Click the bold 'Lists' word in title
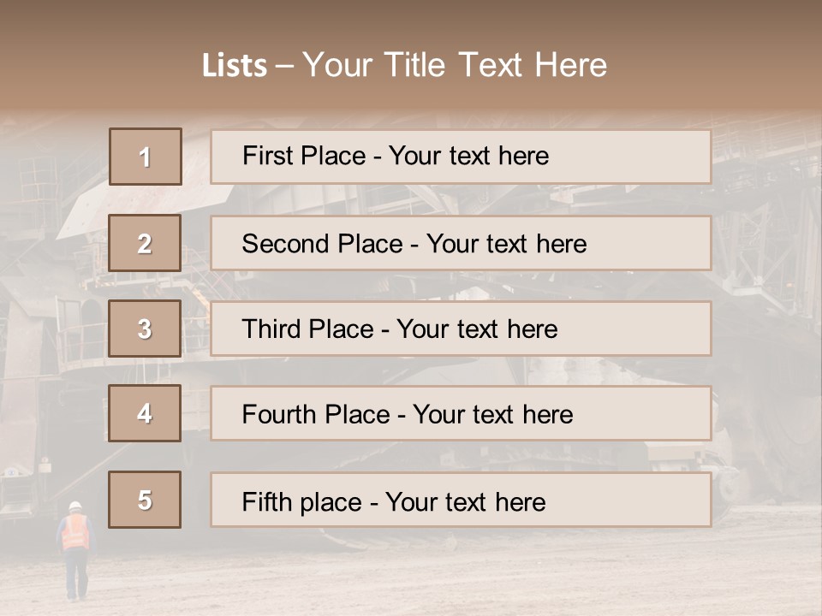 (x=235, y=66)
